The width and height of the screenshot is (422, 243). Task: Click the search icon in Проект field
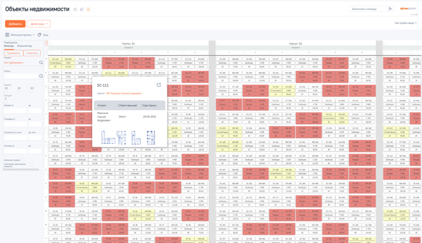click(41, 63)
